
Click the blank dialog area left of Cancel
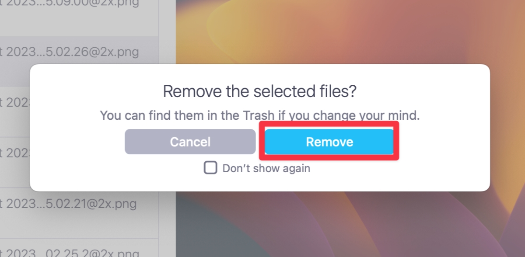pyautogui.click(x=77, y=142)
